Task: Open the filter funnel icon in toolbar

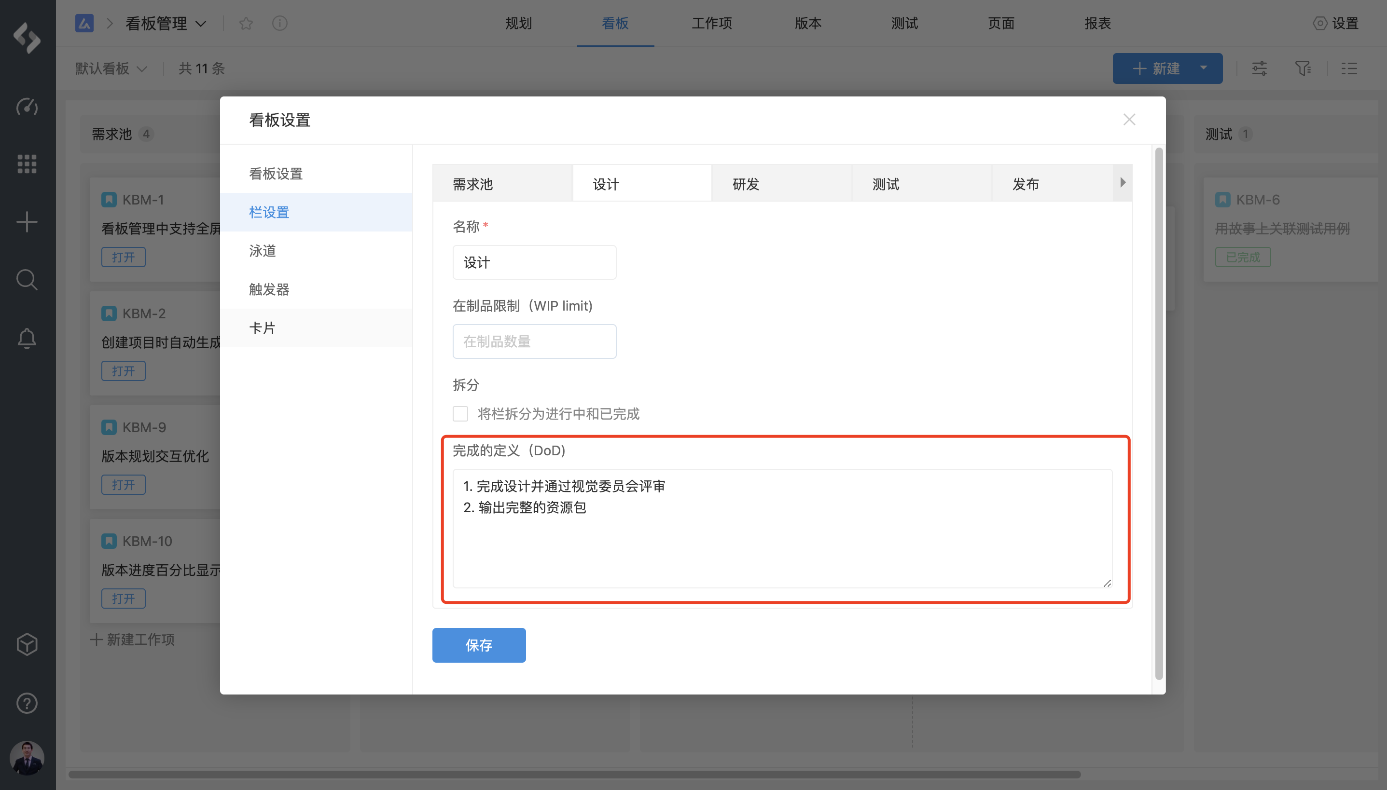Action: pos(1303,68)
